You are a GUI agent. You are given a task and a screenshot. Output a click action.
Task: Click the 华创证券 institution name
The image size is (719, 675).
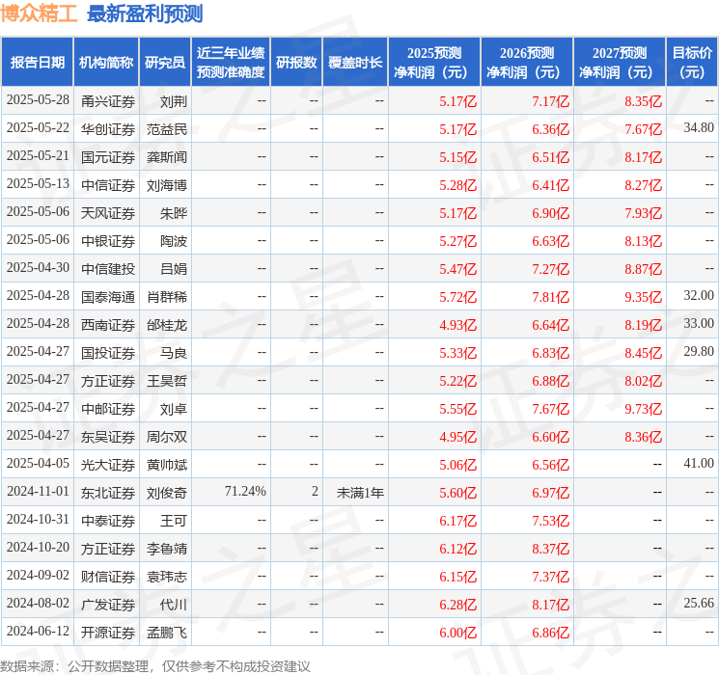tap(108, 129)
